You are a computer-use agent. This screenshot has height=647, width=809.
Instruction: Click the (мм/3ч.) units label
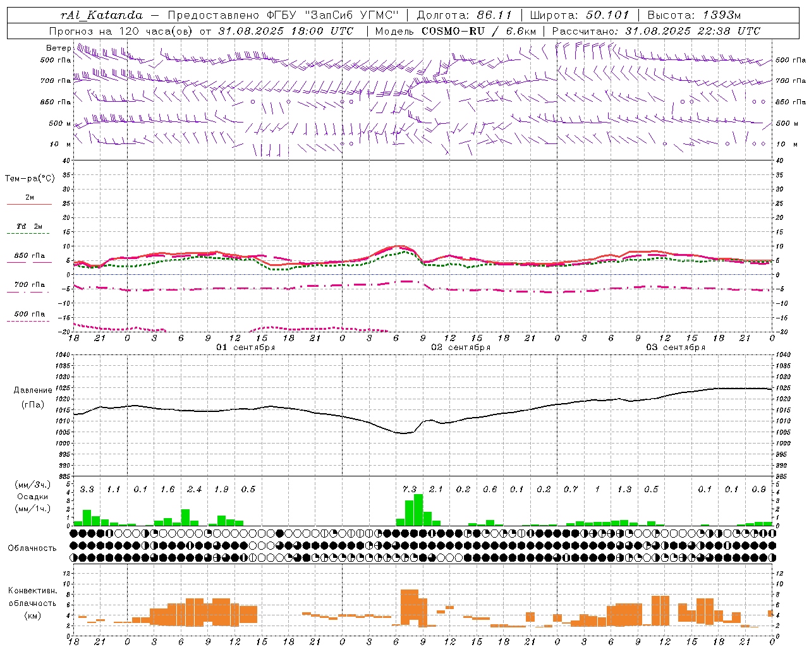(x=32, y=485)
